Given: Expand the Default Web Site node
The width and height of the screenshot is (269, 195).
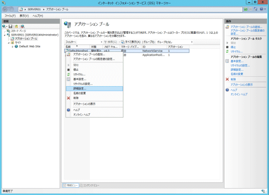Looking at the screenshot, I should coord(12,47).
